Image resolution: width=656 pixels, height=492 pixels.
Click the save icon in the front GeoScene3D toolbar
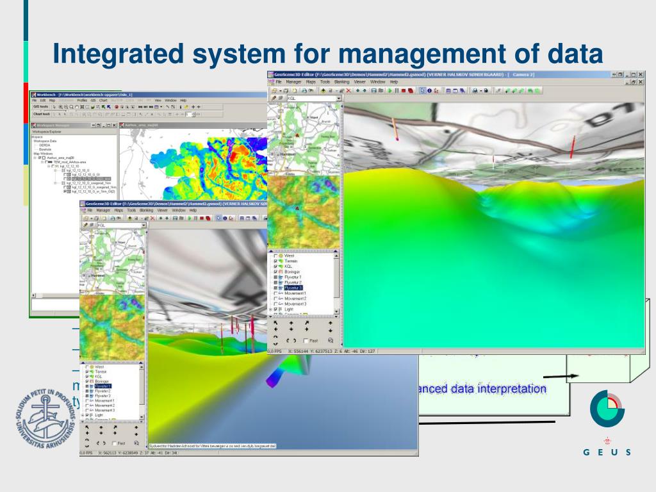tap(373, 90)
